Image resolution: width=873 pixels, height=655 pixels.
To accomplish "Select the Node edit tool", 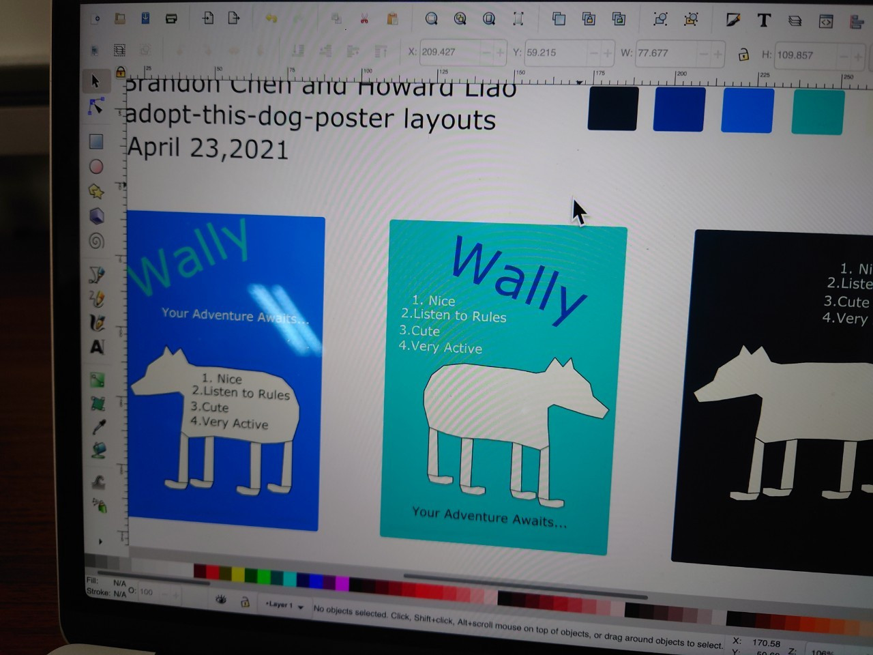I will click(95, 107).
